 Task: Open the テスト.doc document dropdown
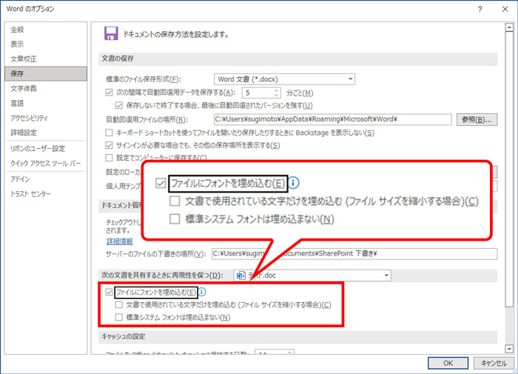tap(312, 275)
